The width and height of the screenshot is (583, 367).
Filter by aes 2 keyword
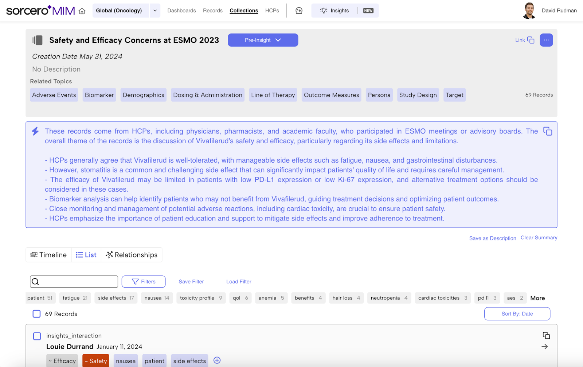[x=515, y=298]
